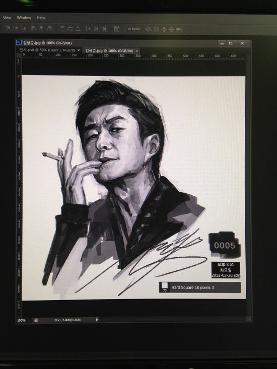Image resolution: width=277 pixels, height=369 pixels.
Task: Close the 김상중.jpg document window
Action: click(242, 43)
